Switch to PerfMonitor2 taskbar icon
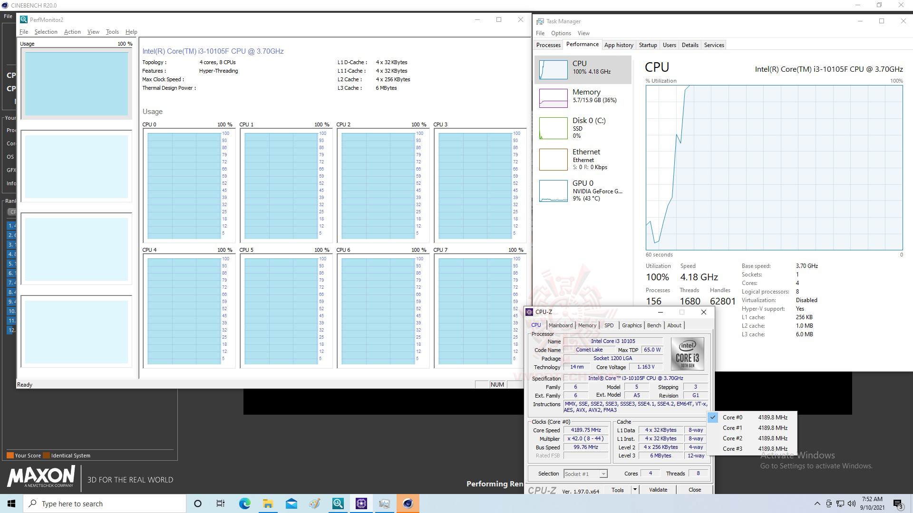The image size is (913, 513). (338, 503)
